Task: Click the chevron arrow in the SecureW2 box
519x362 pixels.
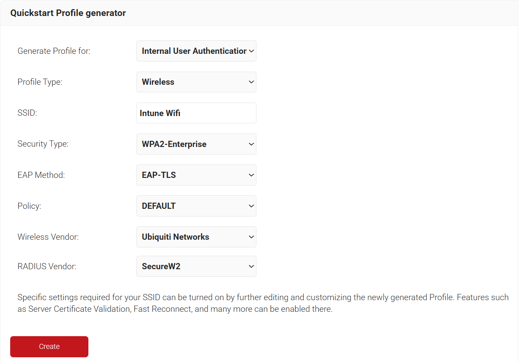Action: coord(251,266)
